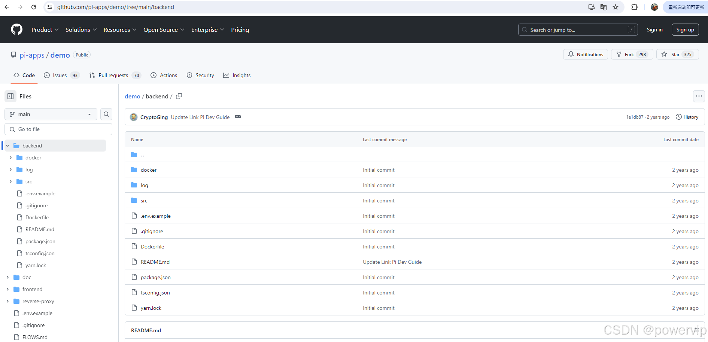Open the Product dropdown menu

pos(45,30)
